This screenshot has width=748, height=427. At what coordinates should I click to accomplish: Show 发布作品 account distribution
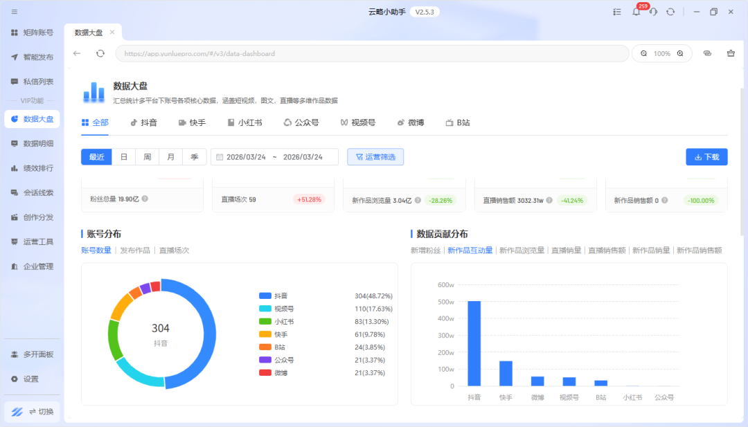pyautogui.click(x=135, y=251)
